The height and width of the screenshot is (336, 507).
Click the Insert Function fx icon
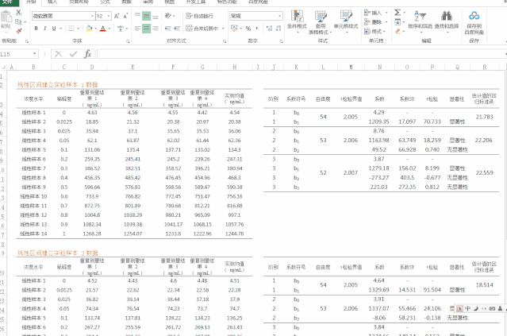[87, 54]
